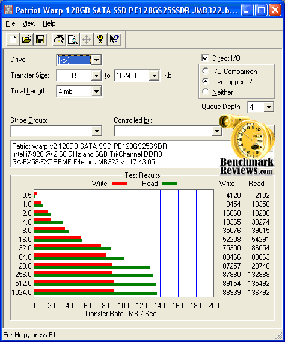This screenshot has height=342, width=285.
Task: Click the Read value 136792
Action: pyautogui.click(x=259, y=292)
